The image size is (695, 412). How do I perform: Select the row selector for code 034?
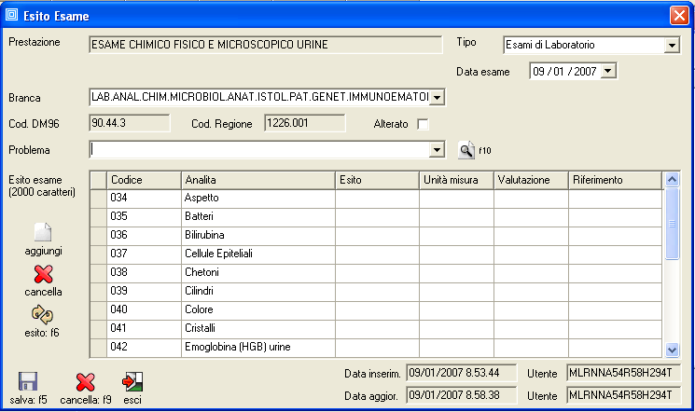click(97, 198)
